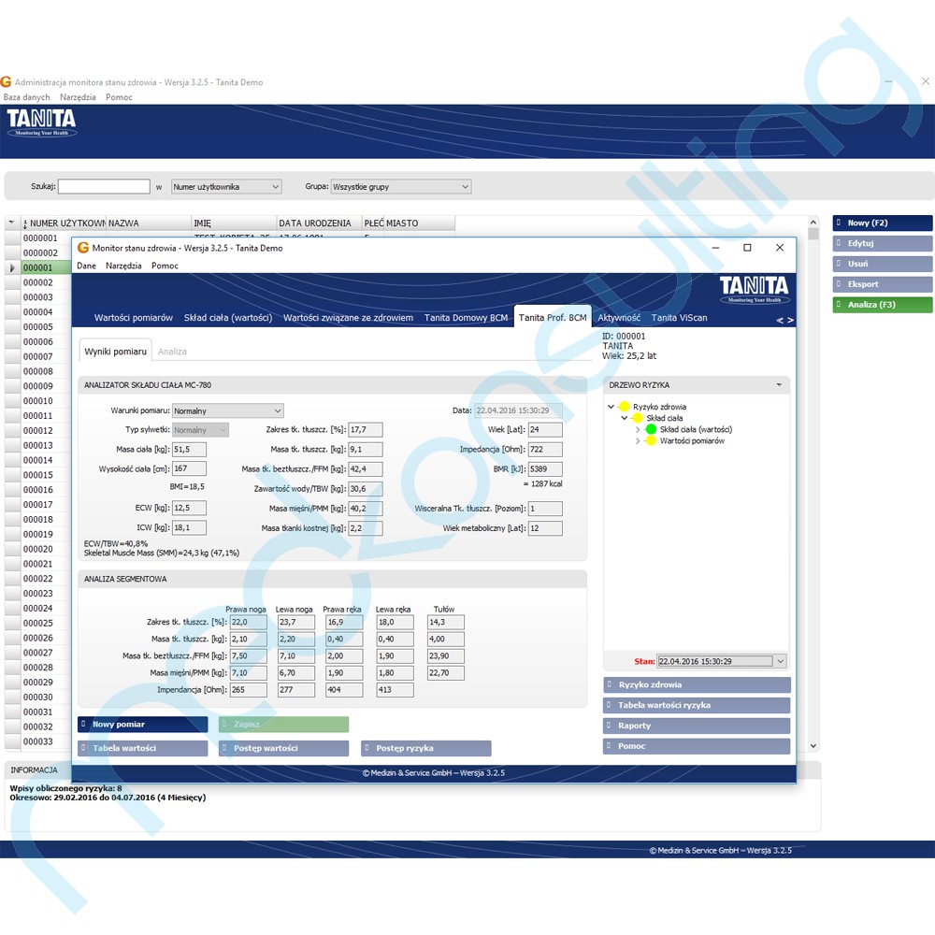Open Raporty in the Monitor window

[x=697, y=726]
